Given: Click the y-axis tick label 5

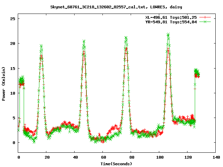Looking at the screenshot, I should 14,118.
